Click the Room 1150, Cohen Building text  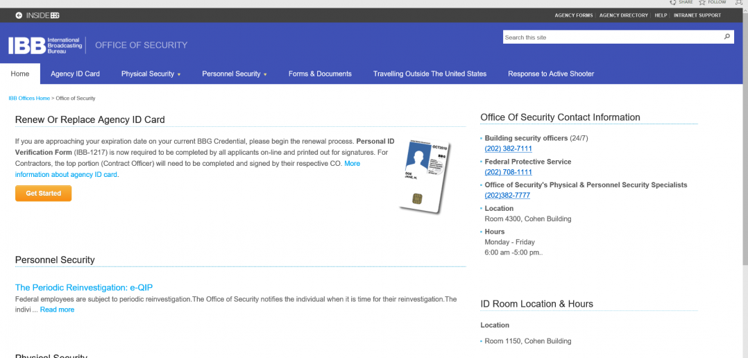[x=528, y=341]
